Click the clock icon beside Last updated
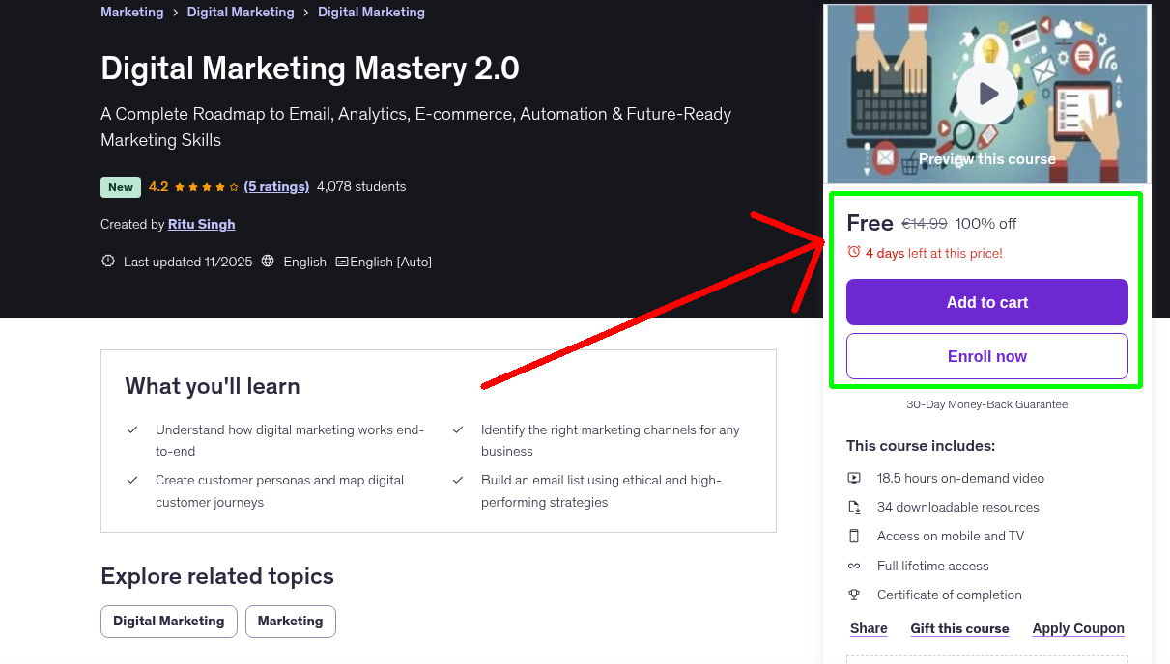 pos(107,261)
